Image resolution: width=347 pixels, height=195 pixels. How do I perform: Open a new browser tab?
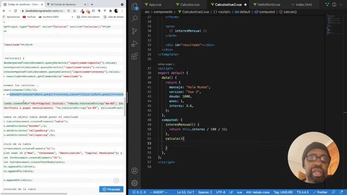point(92,4)
